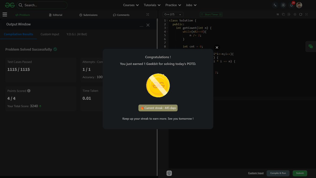Click the reset code icon
The height and width of the screenshot is (178, 316).
point(301,15)
